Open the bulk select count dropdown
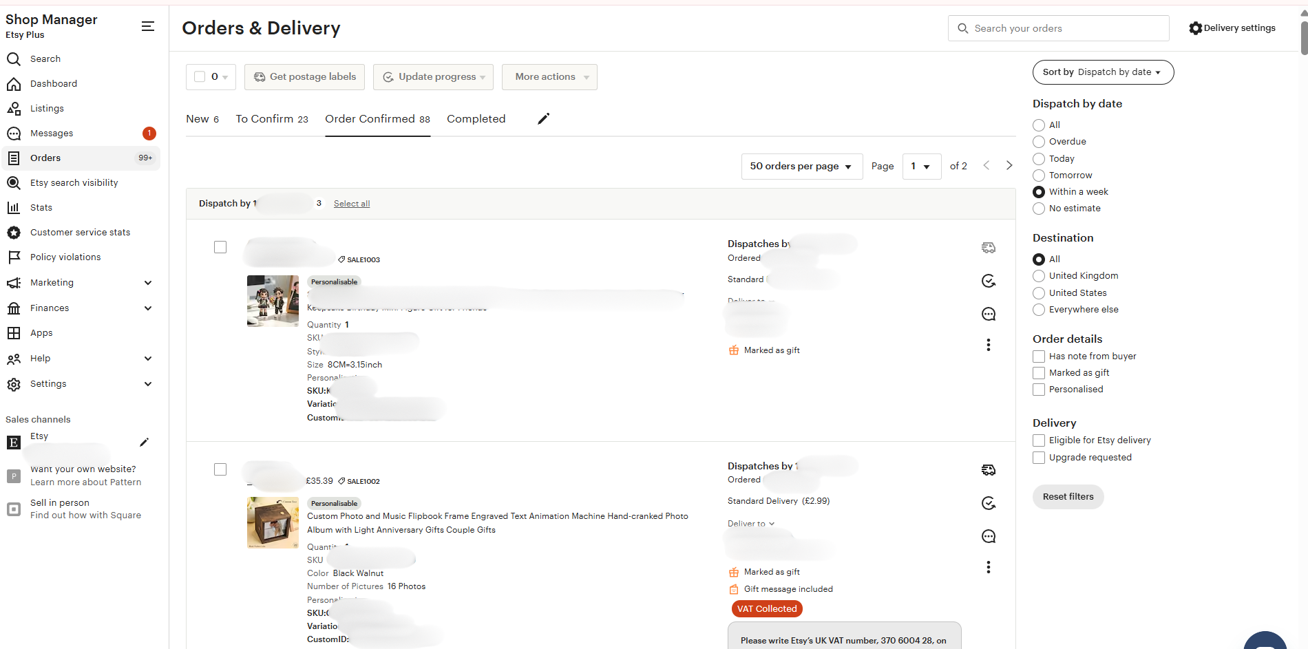This screenshot has height=649, width=1308. (x=211, y=77)
